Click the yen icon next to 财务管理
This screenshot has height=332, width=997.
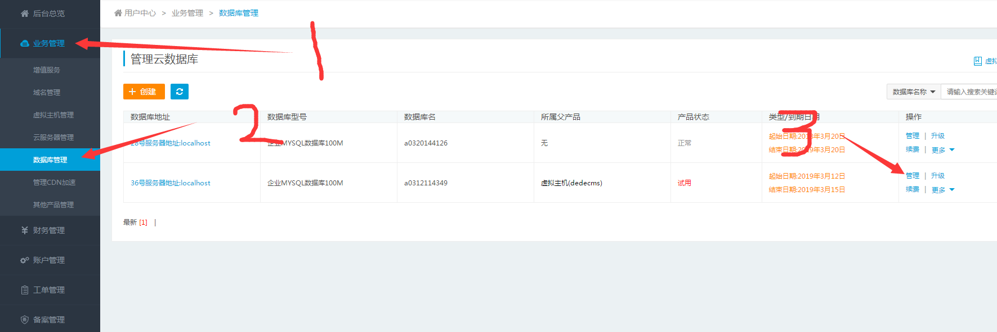pyautogui.click(x=25, y=230)
